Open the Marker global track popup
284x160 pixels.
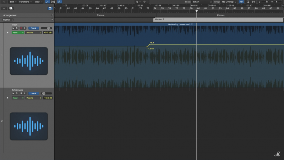[x=8, y=20]
